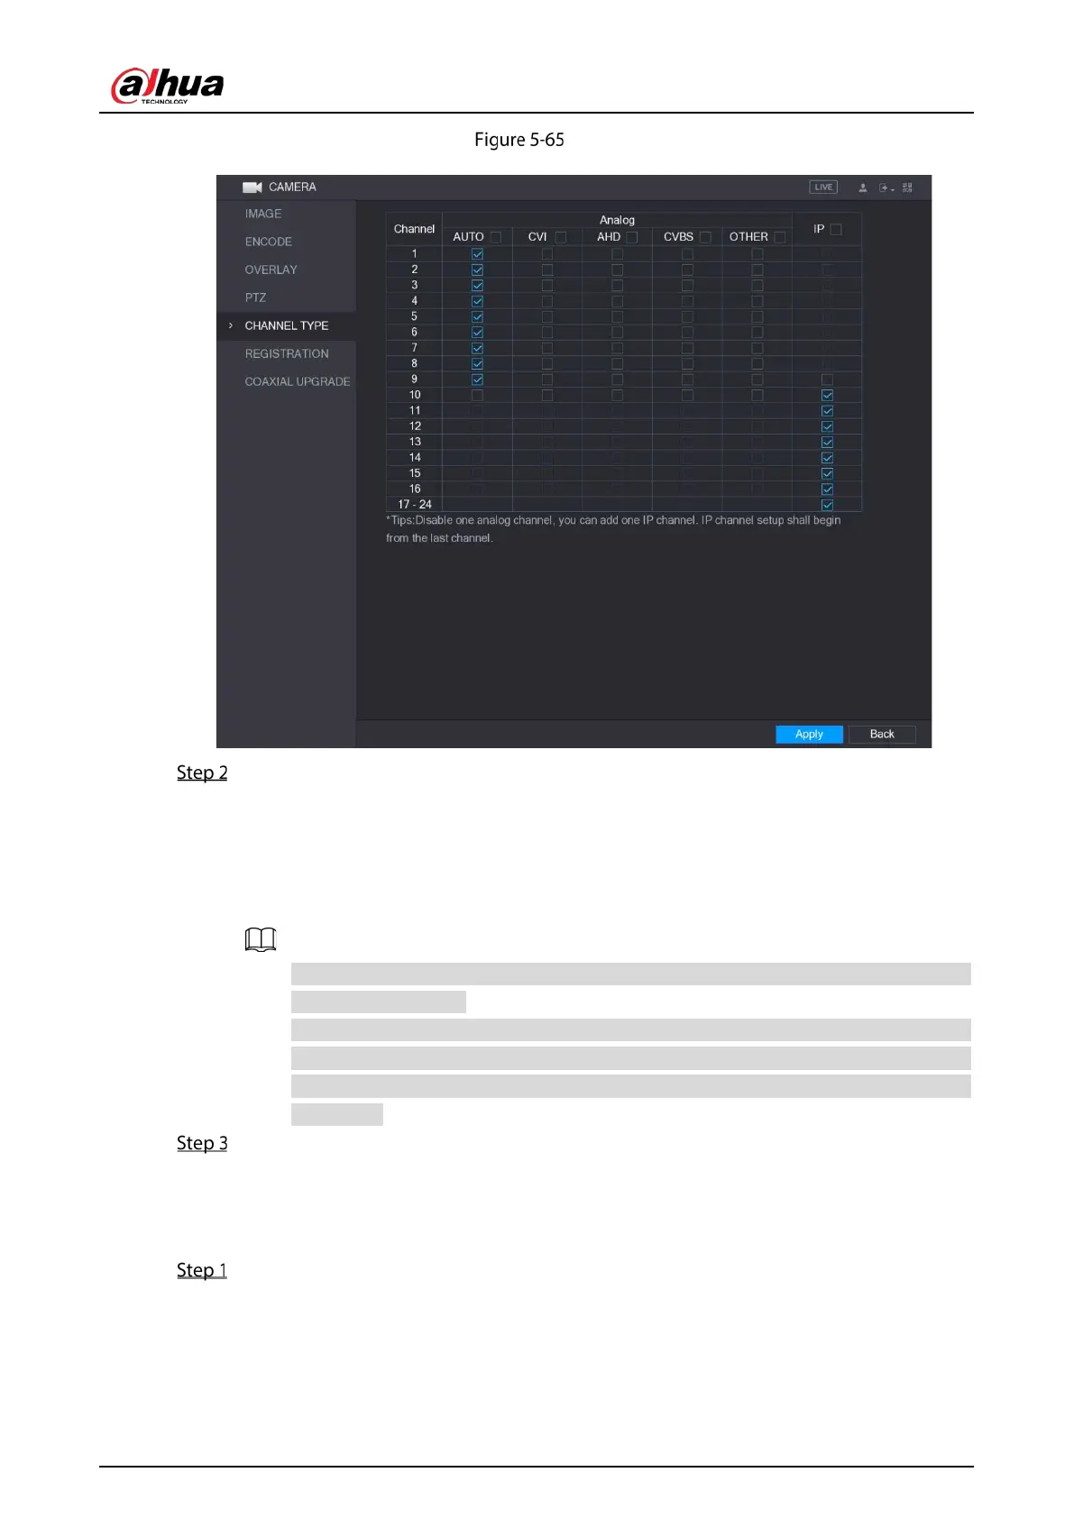
Task: Open the QR code icon
Action: coord(907,187)
